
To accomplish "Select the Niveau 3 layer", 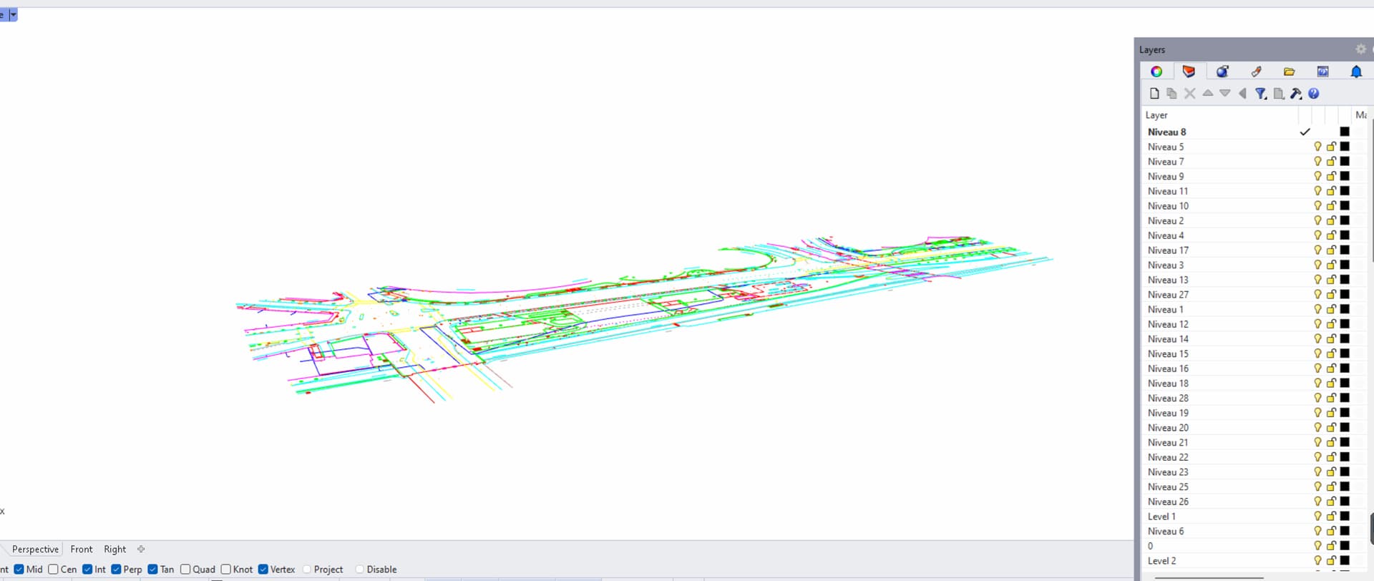I will click(1166, 265).
